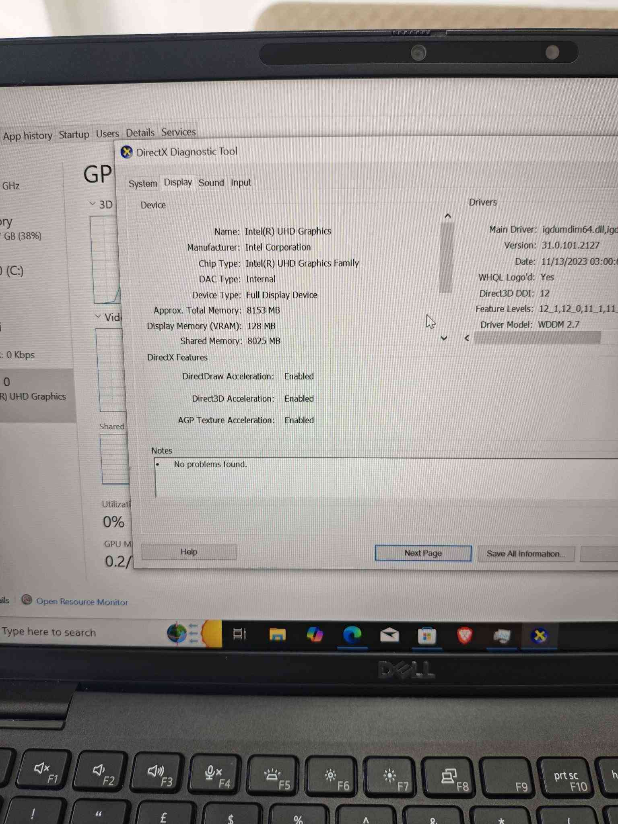Select the (C:) disk sidebar entry
The width and height of the screenshot is (618, 824).
[x=12, y=271]
